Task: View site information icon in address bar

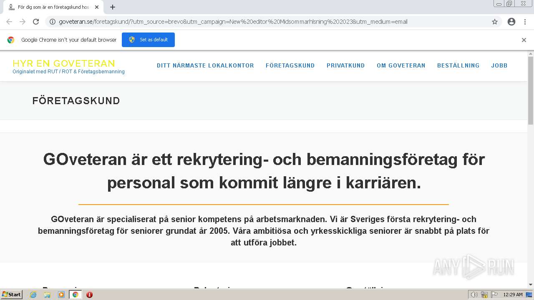Action: click(x=53, y=22)
